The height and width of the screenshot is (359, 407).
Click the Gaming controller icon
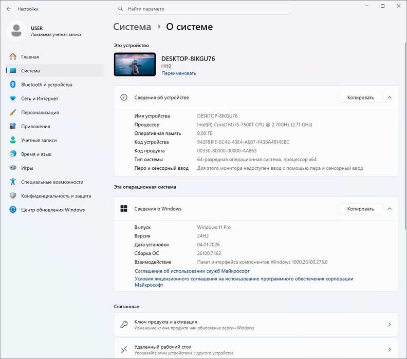(x=13, y=168)
